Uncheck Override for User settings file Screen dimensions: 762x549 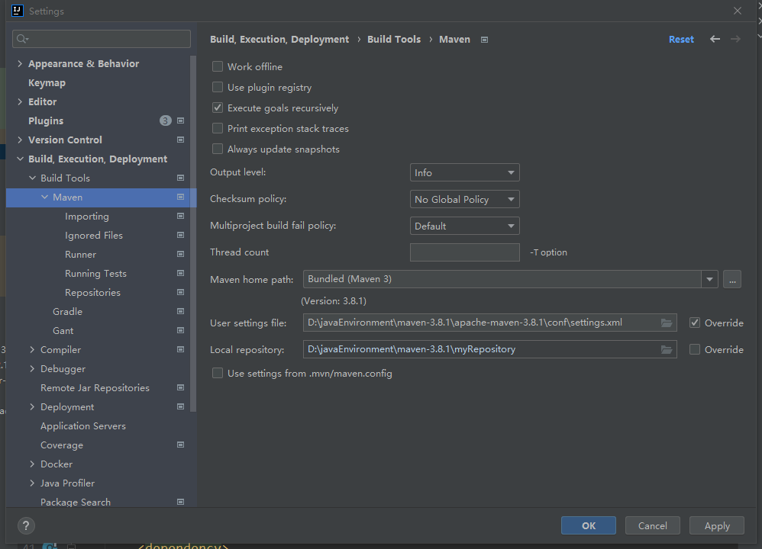[695, 323]
